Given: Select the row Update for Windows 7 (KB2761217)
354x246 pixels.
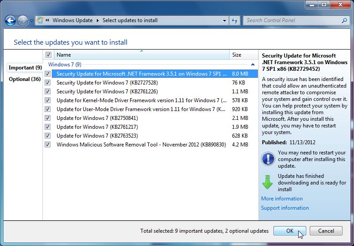Looking at the screenshot, I should click(x=154, y=127).
